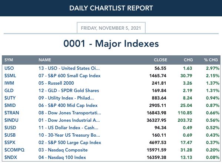Sort by the % CHG column header
This screenshot has width=222, height=163.
click(211, 60)
